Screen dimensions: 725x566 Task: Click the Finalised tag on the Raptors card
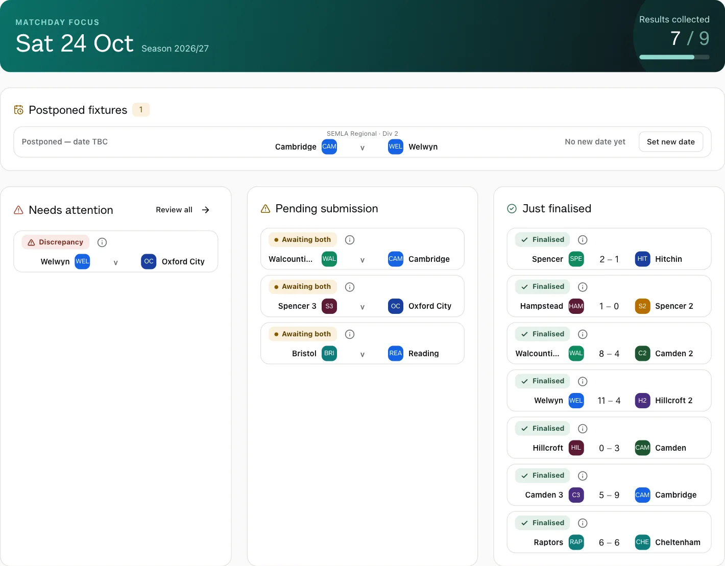(543, 523)
